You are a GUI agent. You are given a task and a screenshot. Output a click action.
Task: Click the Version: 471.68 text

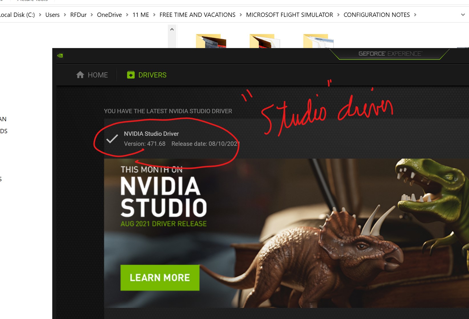pyautogui.click(x=145, y=144)
